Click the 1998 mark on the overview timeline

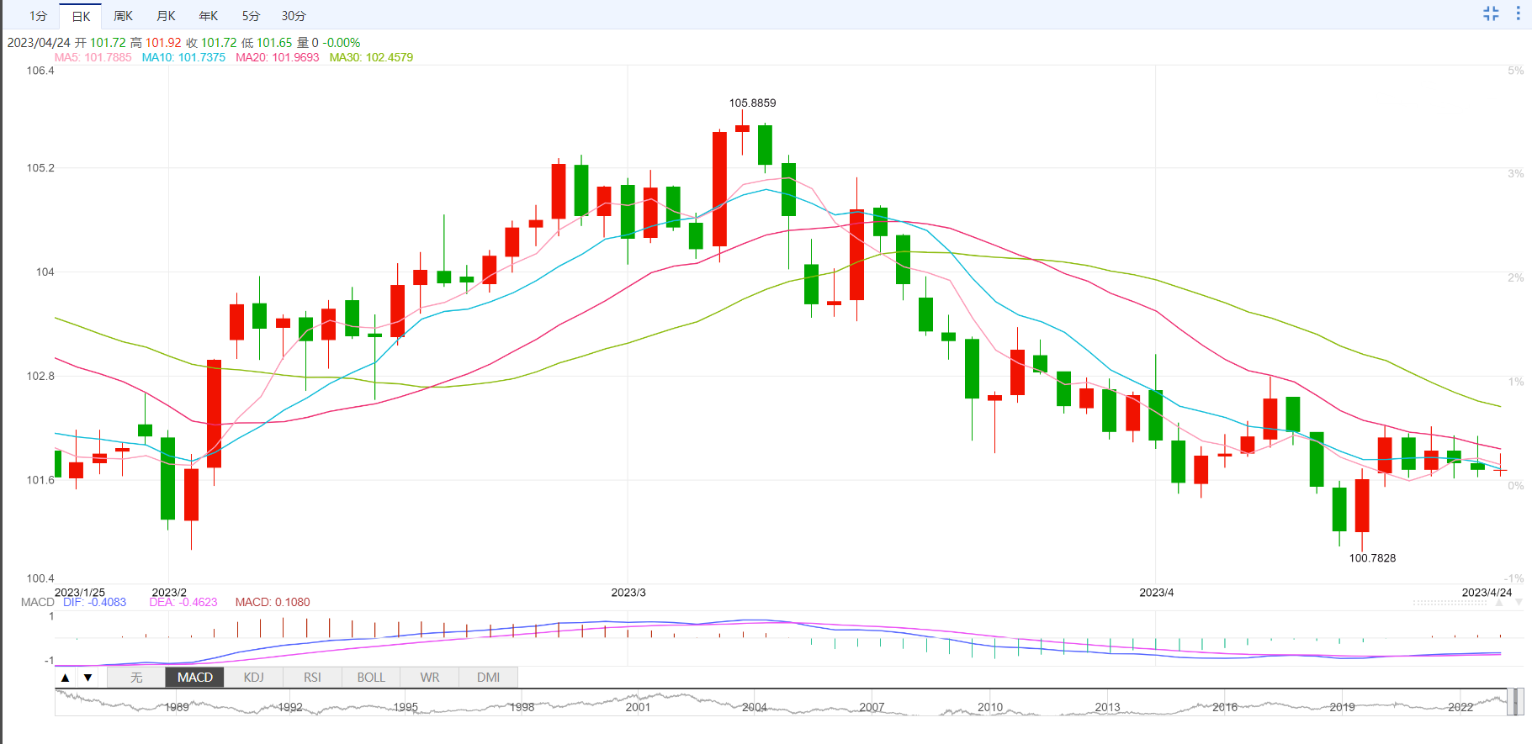pos(522,707)
